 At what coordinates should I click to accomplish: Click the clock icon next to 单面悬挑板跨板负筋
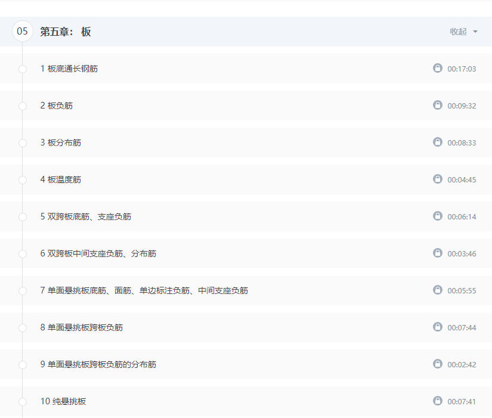coord(437,327)
